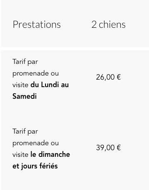Screen dimensions: 149x190
Task: Click the euro sign after 39,00
Action: (119, 147)
